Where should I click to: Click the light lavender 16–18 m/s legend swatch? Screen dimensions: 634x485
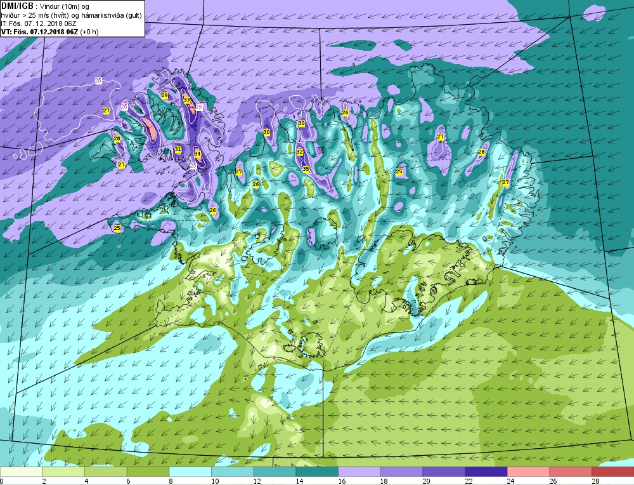pyautogui.click(x=359, y=472)
